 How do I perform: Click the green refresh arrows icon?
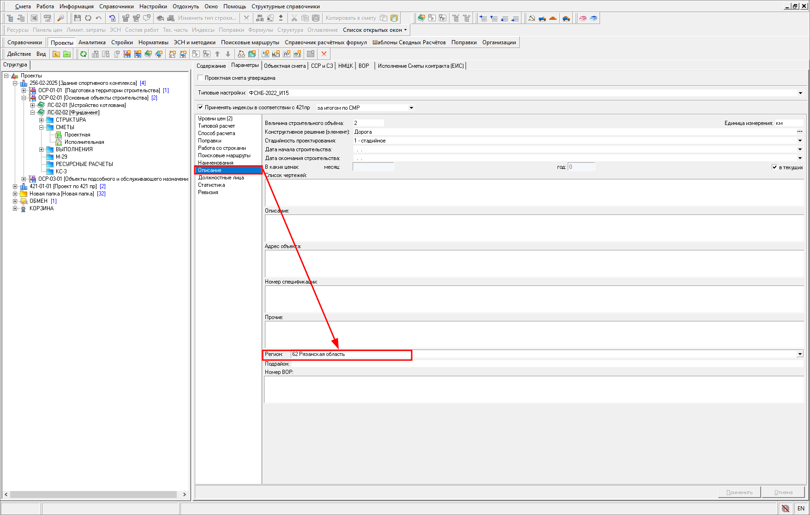coord(84,54)
